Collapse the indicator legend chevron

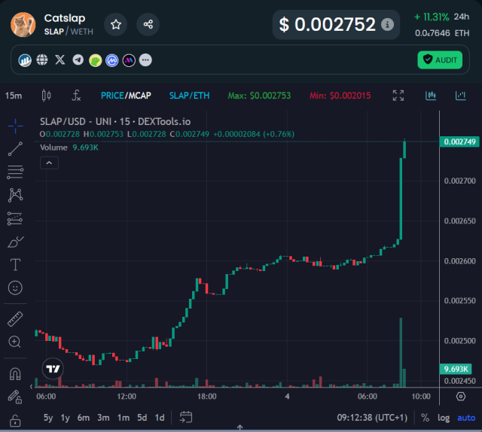[x=49, y=163]
